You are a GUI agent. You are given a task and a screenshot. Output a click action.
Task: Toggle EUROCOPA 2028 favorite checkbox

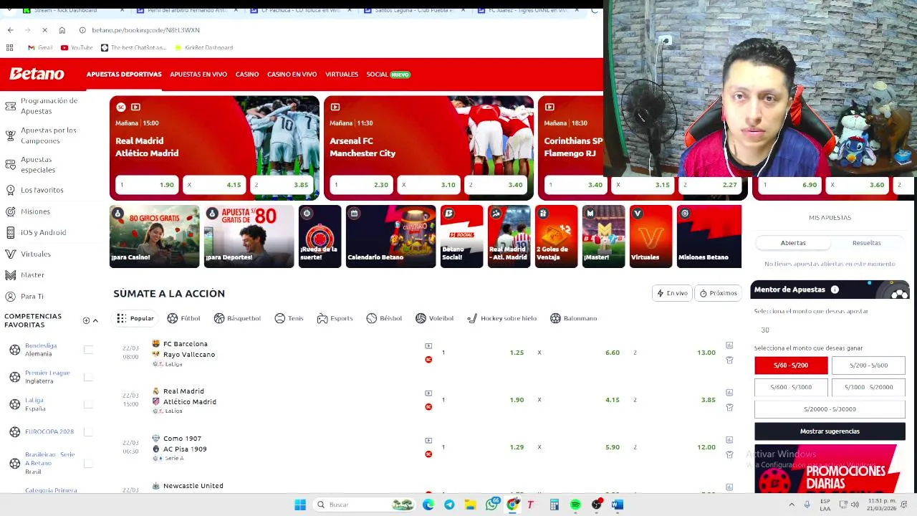[x=88, y=431]
